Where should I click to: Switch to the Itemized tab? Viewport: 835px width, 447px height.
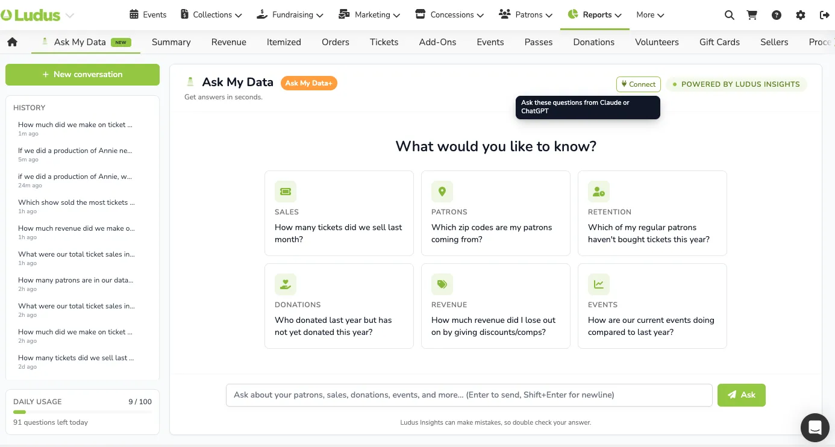[284, 42]
